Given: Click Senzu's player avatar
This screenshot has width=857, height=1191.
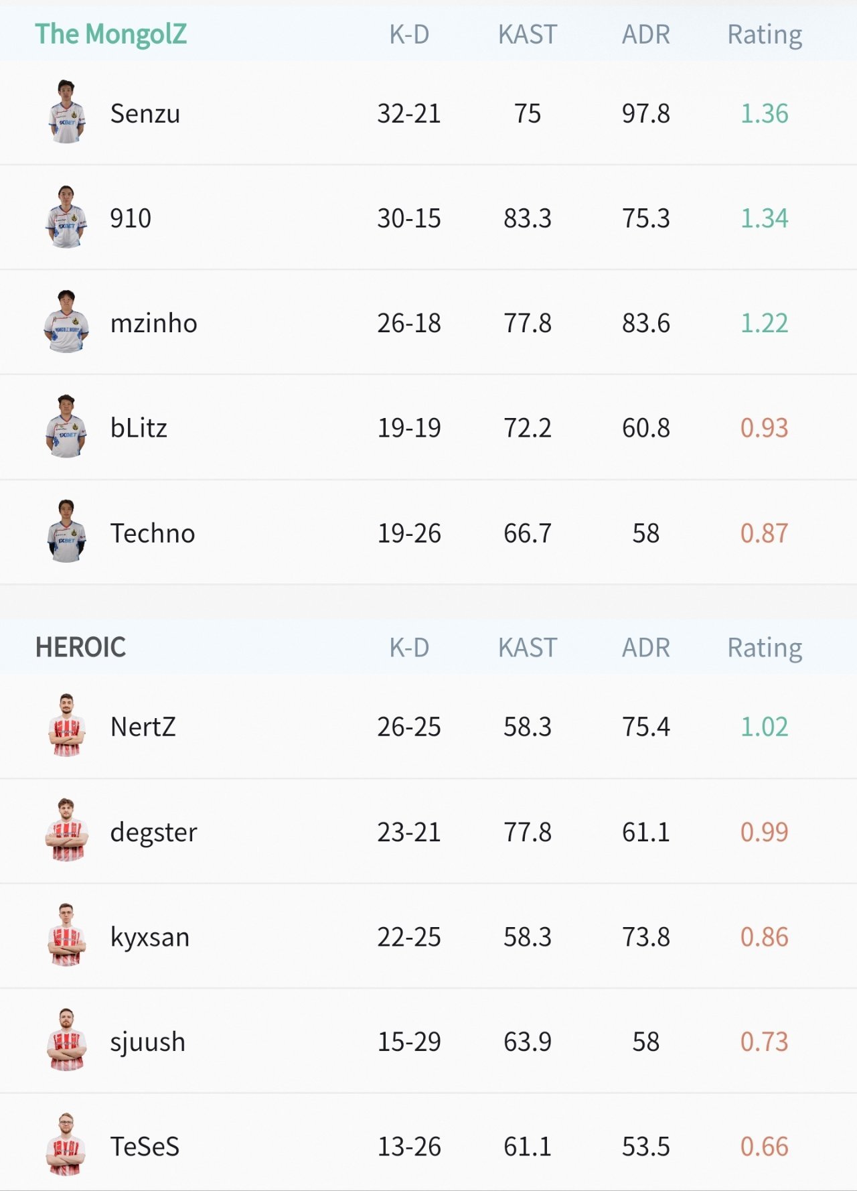Looking at the screenshot, I should tap(67, 113).
